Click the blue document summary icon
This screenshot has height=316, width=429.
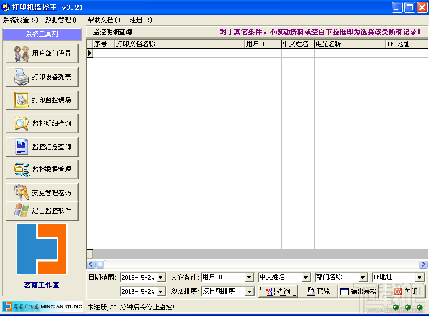tap(22, 146)
